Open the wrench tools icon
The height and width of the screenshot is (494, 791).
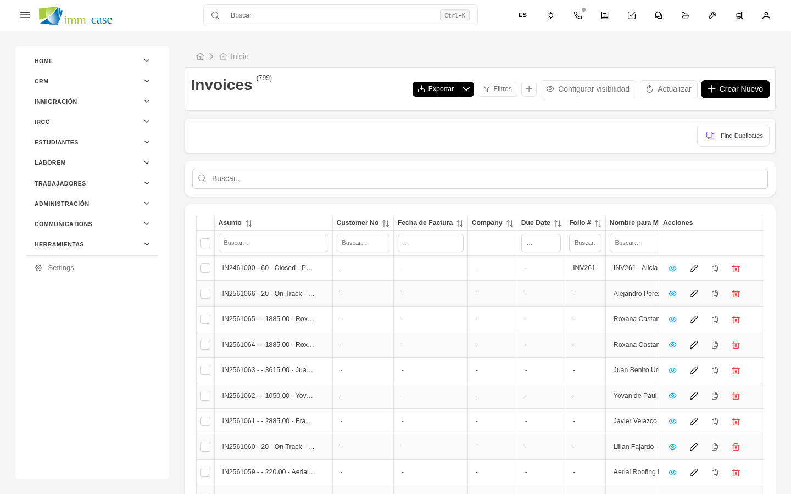click(712, 15)
